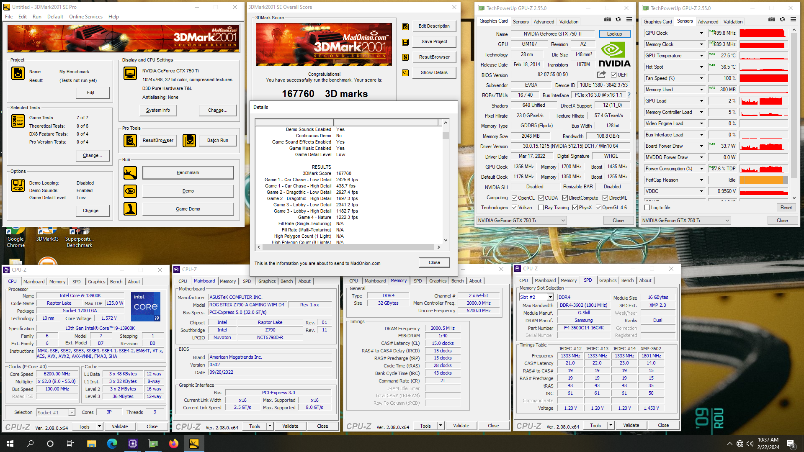
Task: Open the Default menu in 3DMark2001
Action: pos(55,17)
